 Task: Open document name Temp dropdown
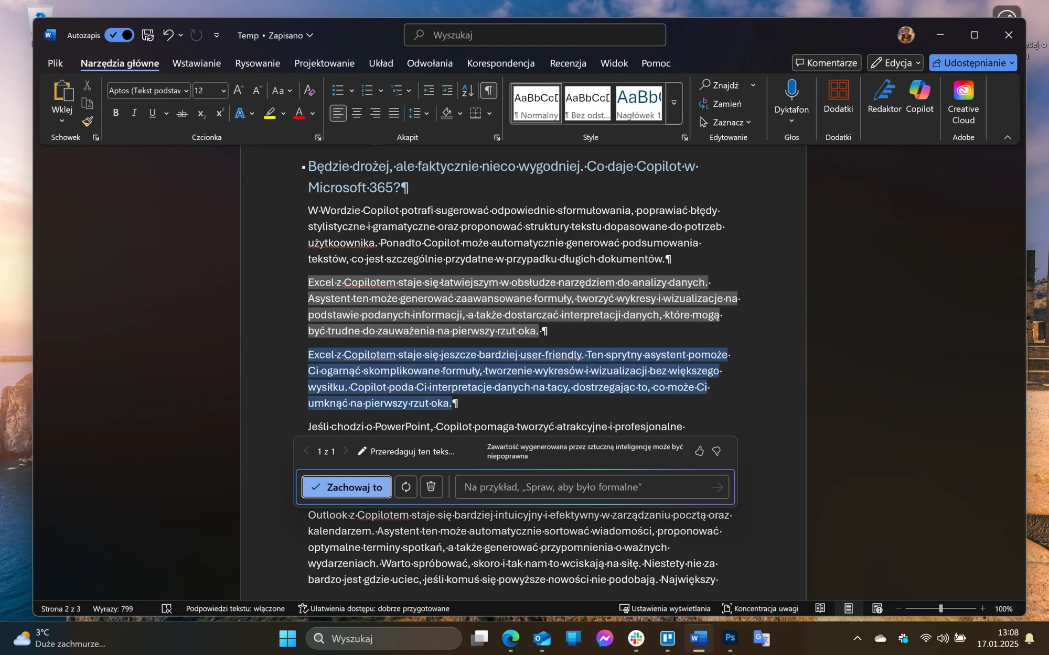click(x=275, y=35)
